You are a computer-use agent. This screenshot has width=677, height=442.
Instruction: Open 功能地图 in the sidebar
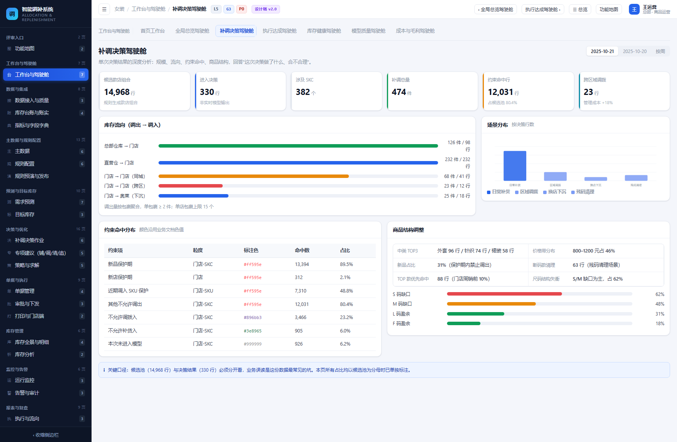click(46, 49)
